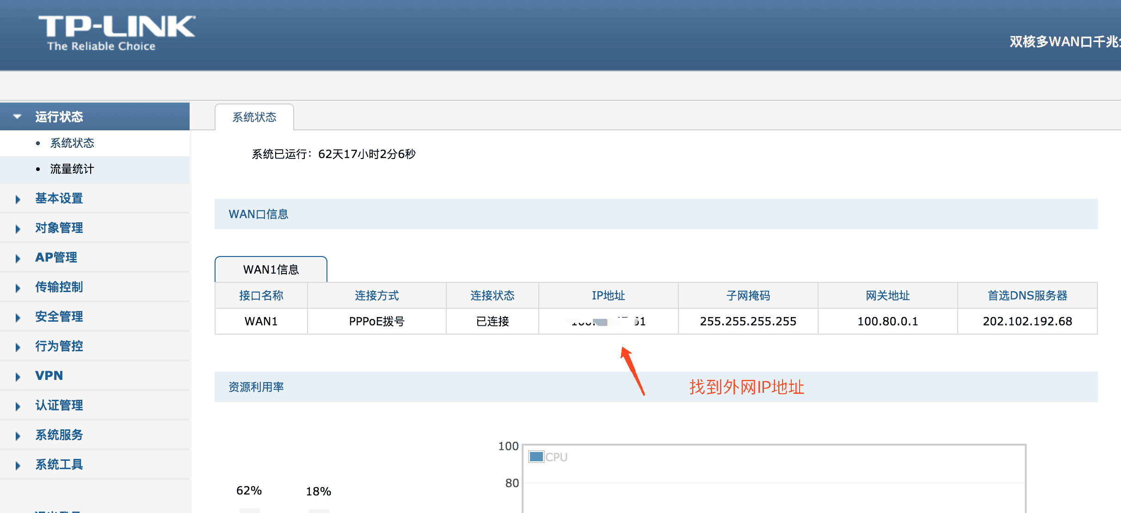The height and width of the screenshot is (513, 1121).
Task: Open 运行状态 sidebar section
Action: [x=95, y=116]
